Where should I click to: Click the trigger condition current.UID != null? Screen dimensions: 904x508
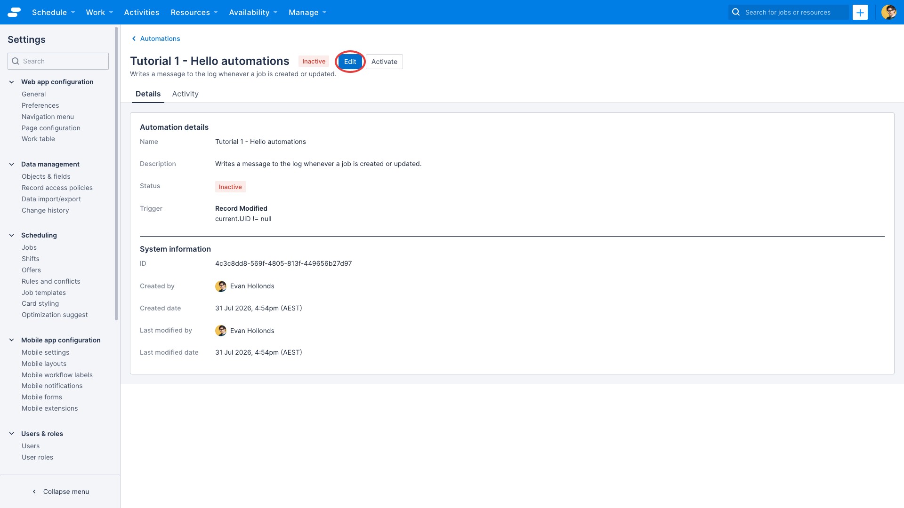point(243,219)
